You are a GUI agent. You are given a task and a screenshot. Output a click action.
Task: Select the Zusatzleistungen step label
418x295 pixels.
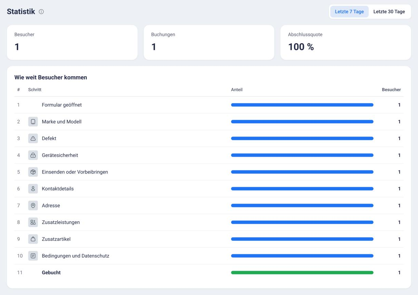(x=61, y=222)
